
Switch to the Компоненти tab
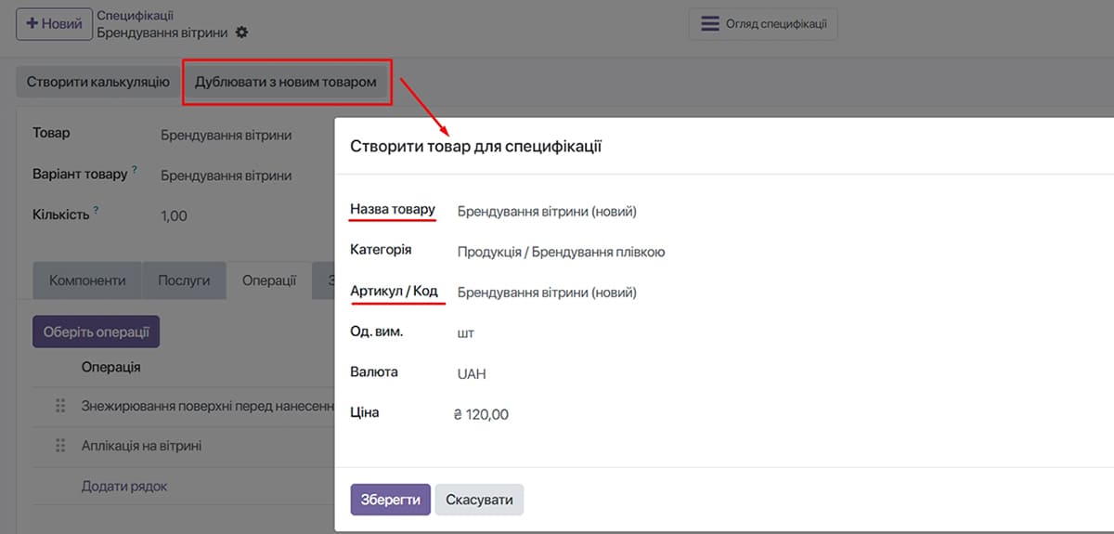click(87, 280)
